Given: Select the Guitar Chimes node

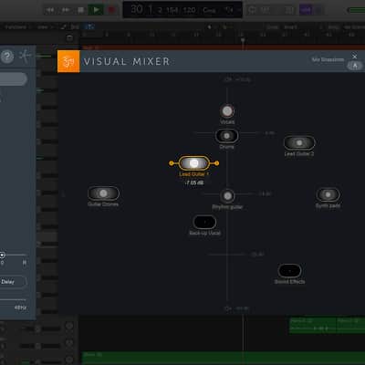Looking at the screenshot, I should [103, 193].
